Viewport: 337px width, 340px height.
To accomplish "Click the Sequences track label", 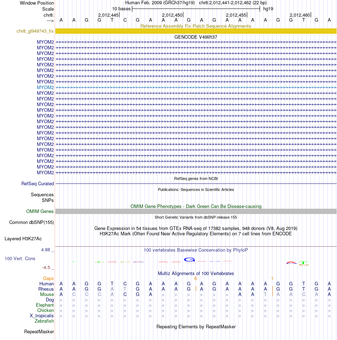I will [42, 195].
